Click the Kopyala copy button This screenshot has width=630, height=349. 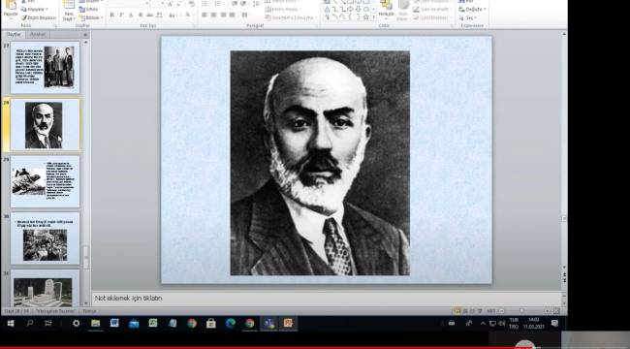35,10
